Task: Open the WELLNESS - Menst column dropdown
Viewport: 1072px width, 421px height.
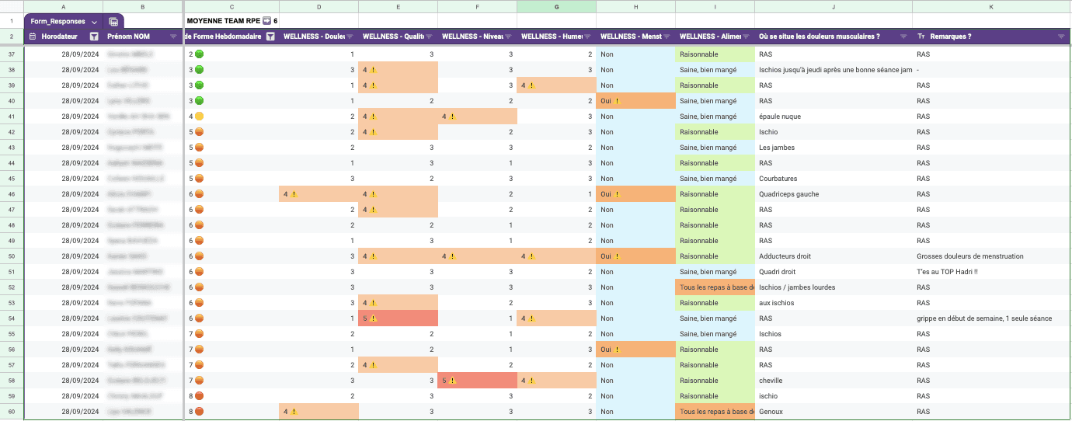Action: click(666, 37)
